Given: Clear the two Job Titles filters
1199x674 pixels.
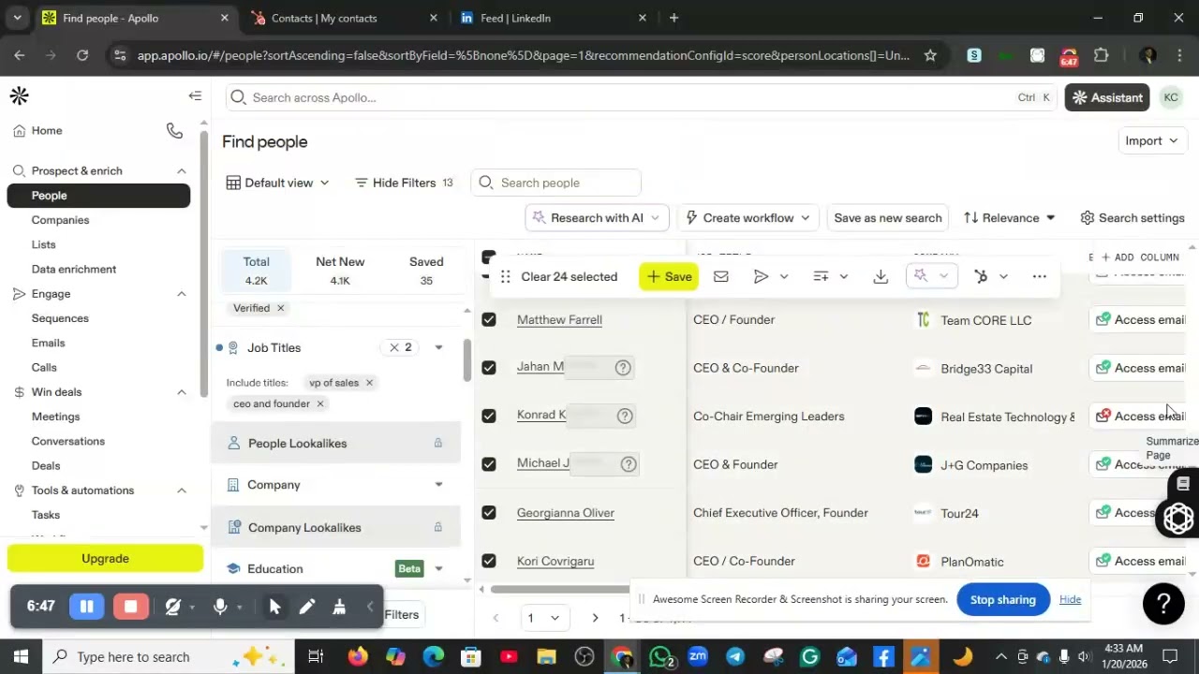Looking at the screenshot, I should pos(394,347).
